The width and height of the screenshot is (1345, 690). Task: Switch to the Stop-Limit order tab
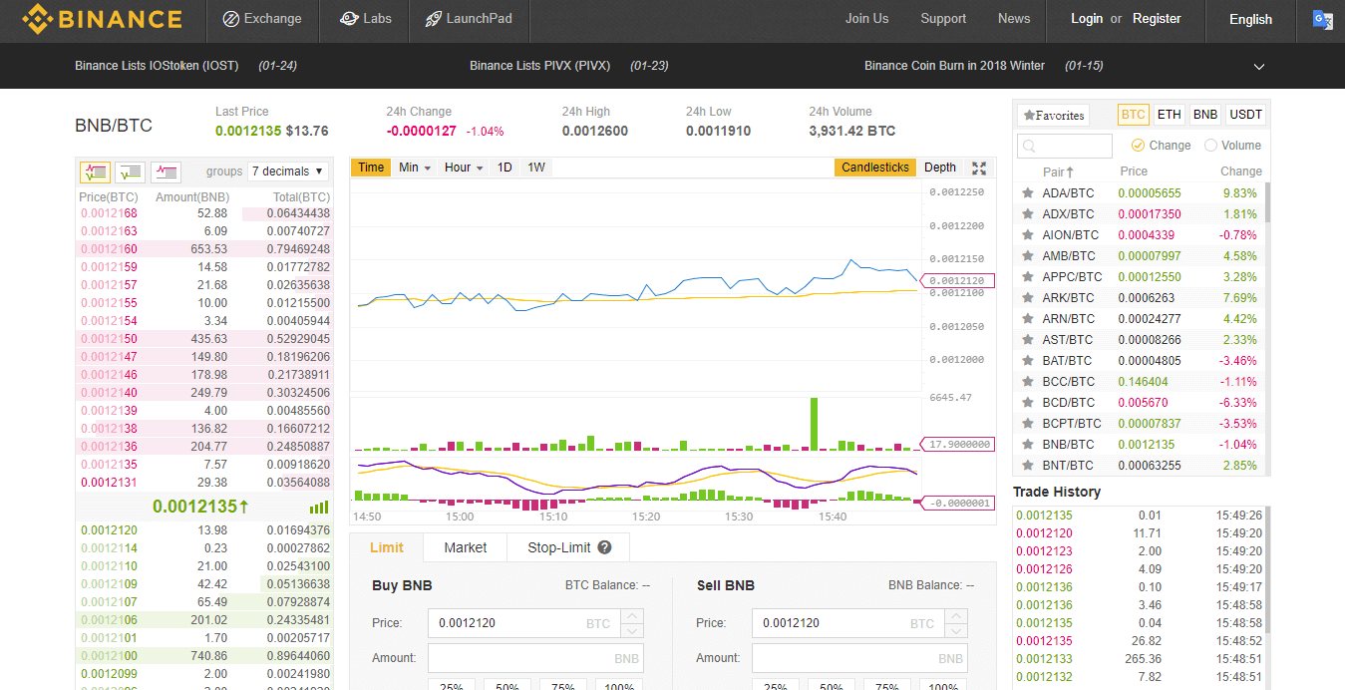pos(568,547)
